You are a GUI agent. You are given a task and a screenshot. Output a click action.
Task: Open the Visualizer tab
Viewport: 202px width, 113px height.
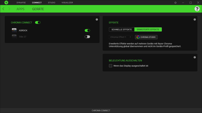pos(67,3)
